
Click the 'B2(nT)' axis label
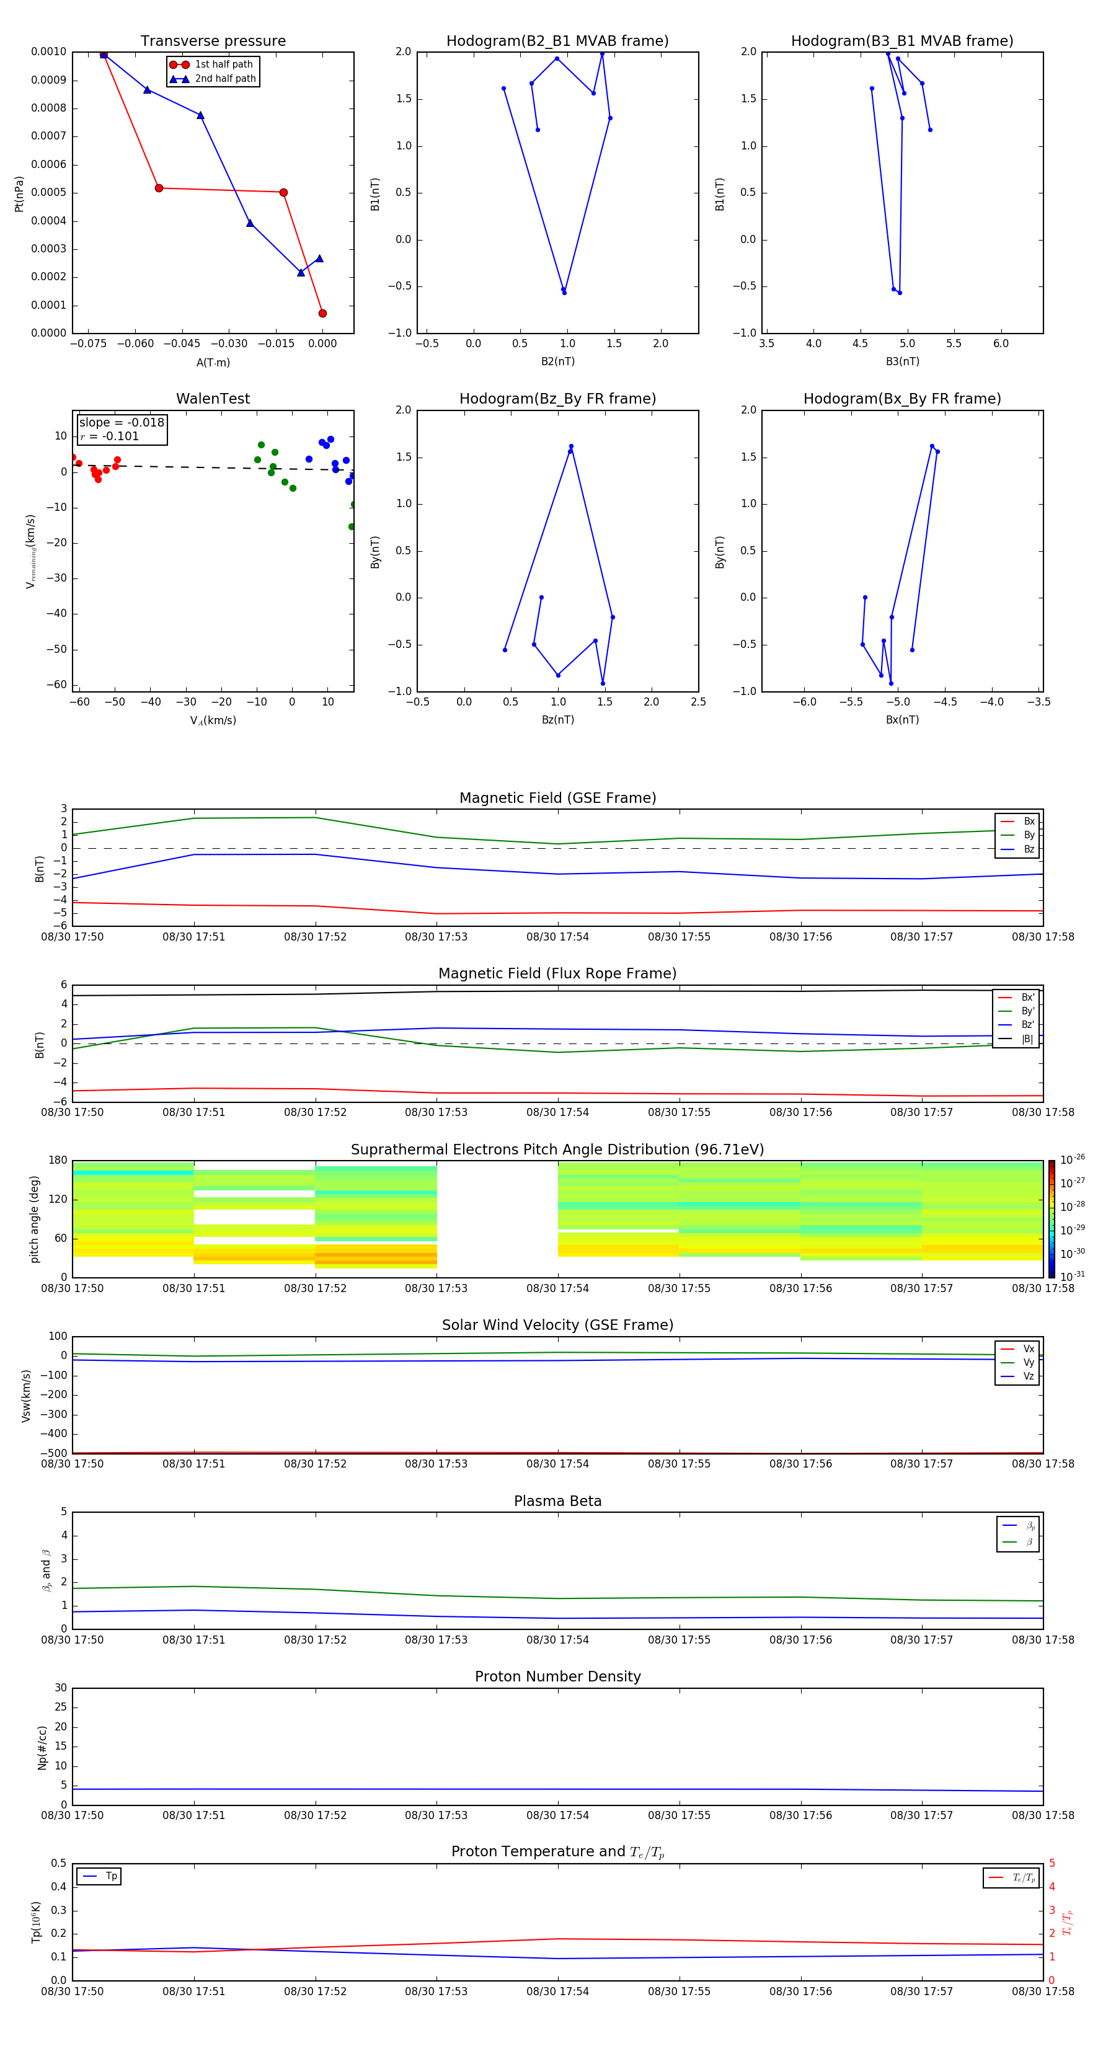(557, 361)
